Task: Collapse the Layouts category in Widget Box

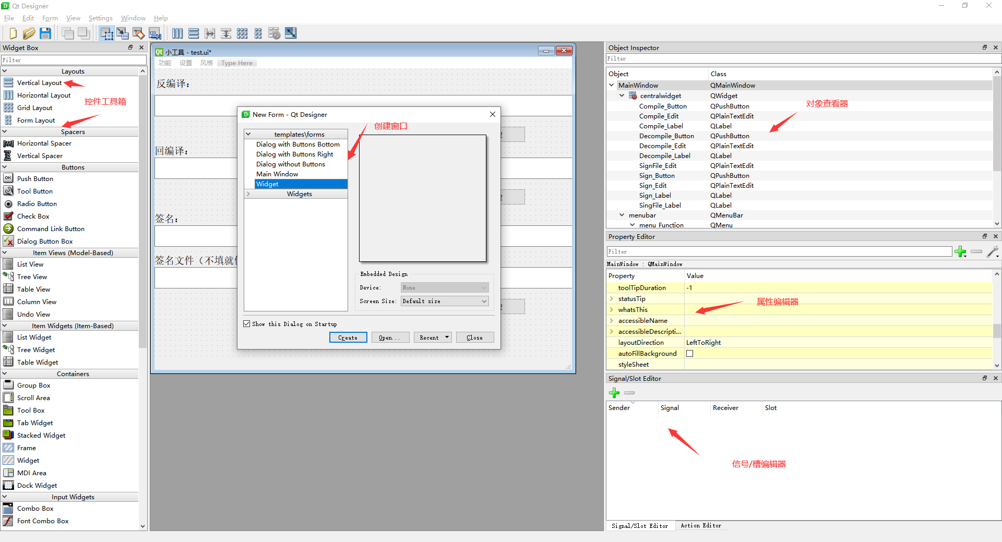Action: pos(5,71)
